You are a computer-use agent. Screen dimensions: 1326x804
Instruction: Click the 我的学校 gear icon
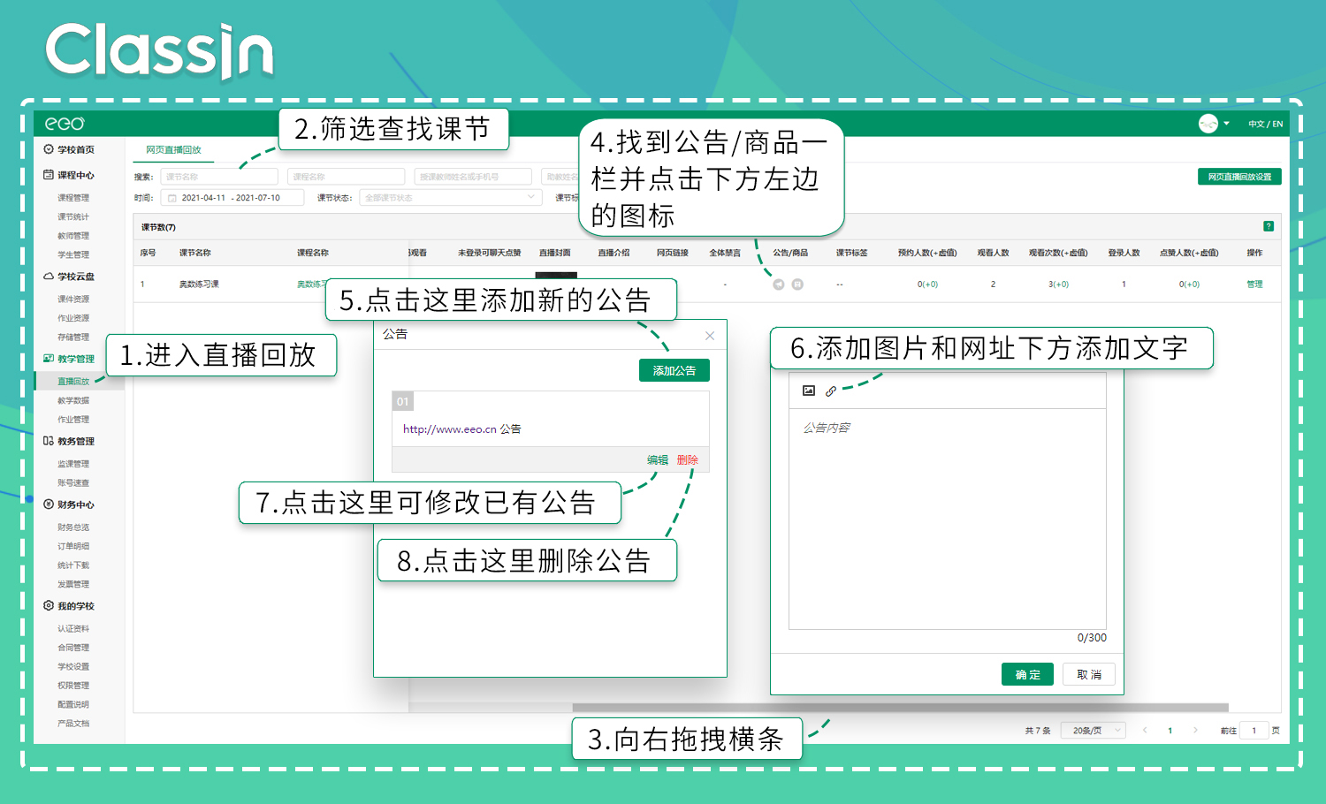point(49,606)
